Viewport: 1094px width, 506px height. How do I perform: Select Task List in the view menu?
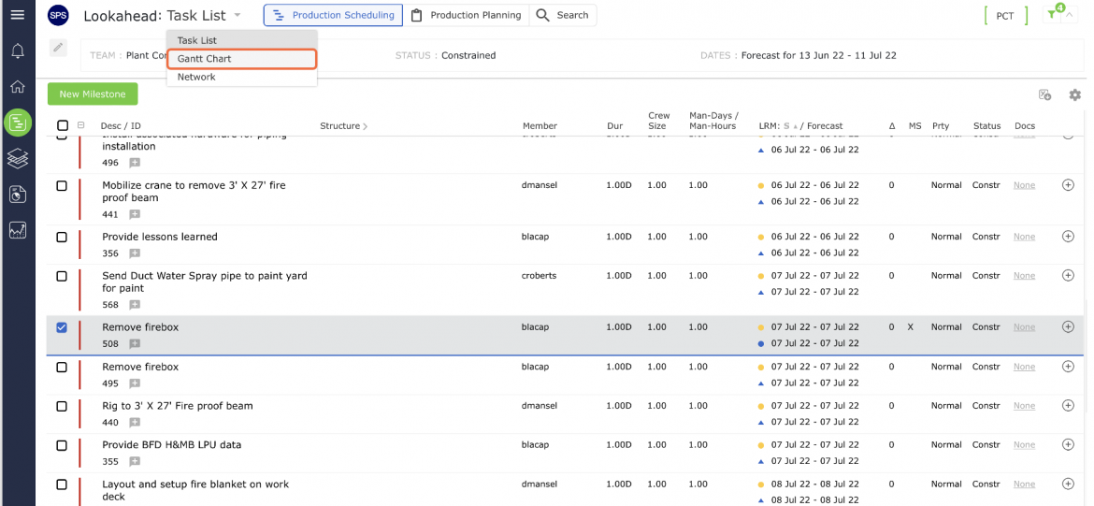coord(241,40)
